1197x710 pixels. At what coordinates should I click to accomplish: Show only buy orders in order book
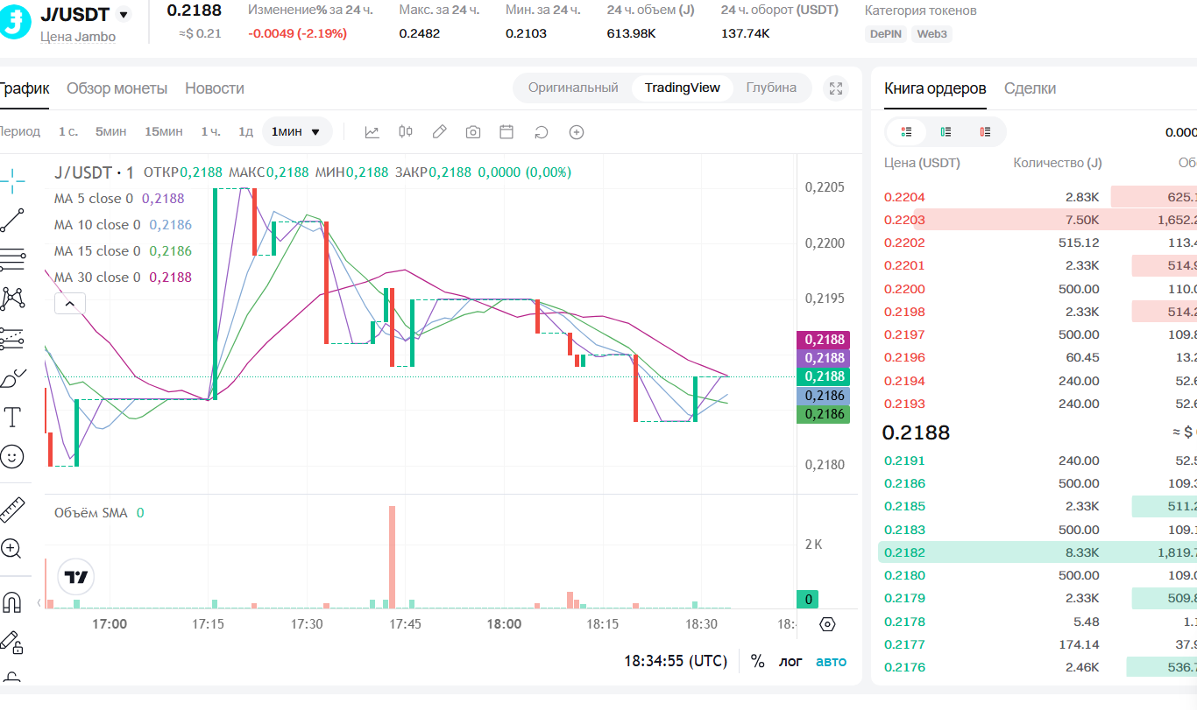(946, 131)
